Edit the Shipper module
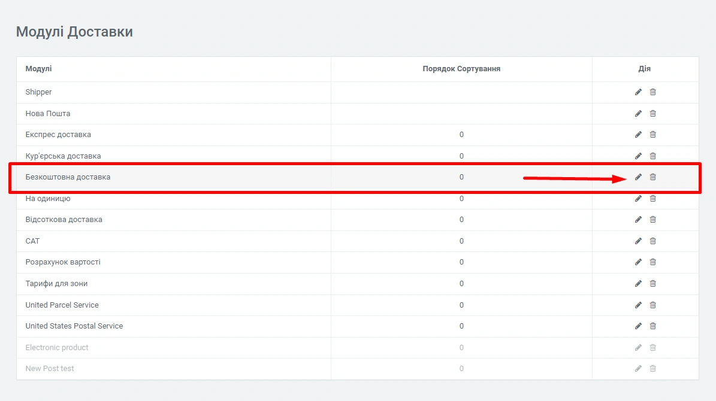The image size is (716, 401). [638, 92]
